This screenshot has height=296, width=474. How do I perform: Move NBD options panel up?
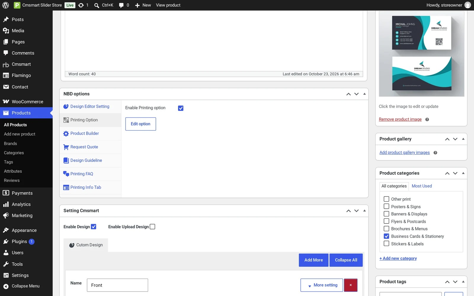[348, 94]
